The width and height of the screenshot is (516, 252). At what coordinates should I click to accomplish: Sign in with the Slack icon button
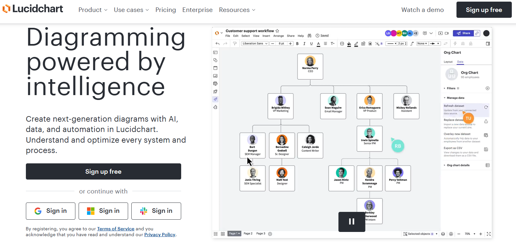pos(156,211)
